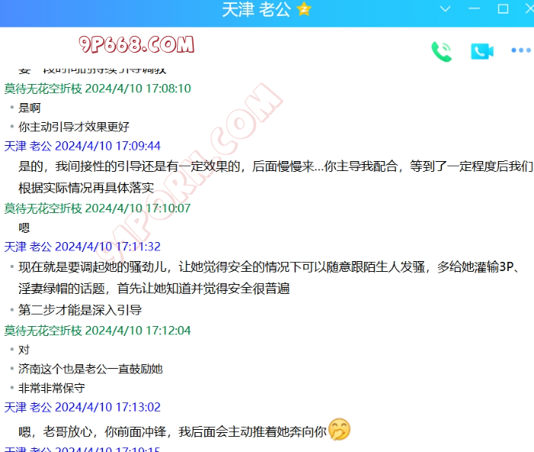Click the sender header at 17:11:32
This screenshot has width=534, height=452.
pos(82,247)
